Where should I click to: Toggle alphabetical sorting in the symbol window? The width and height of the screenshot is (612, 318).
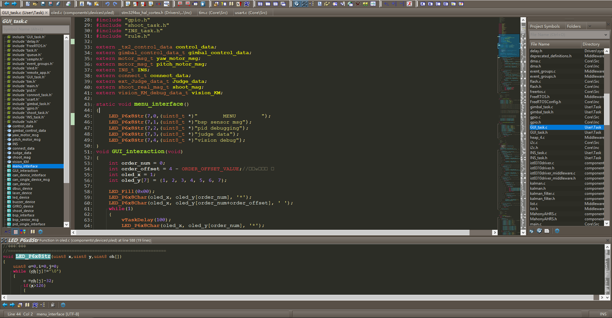coord(7,232)
